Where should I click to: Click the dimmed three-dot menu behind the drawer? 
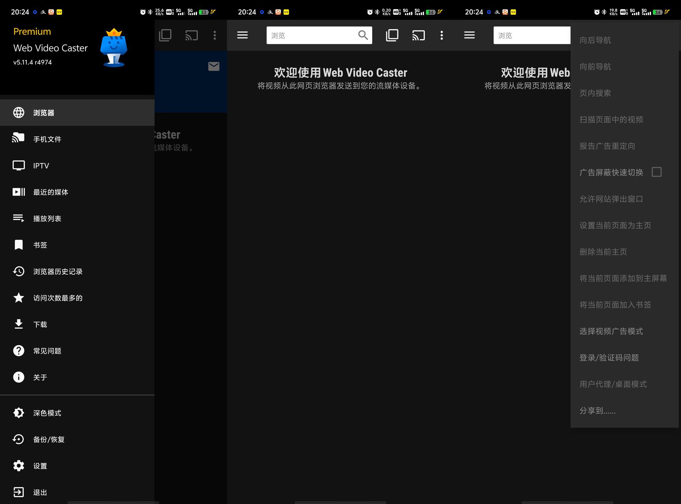pos(215,35)
